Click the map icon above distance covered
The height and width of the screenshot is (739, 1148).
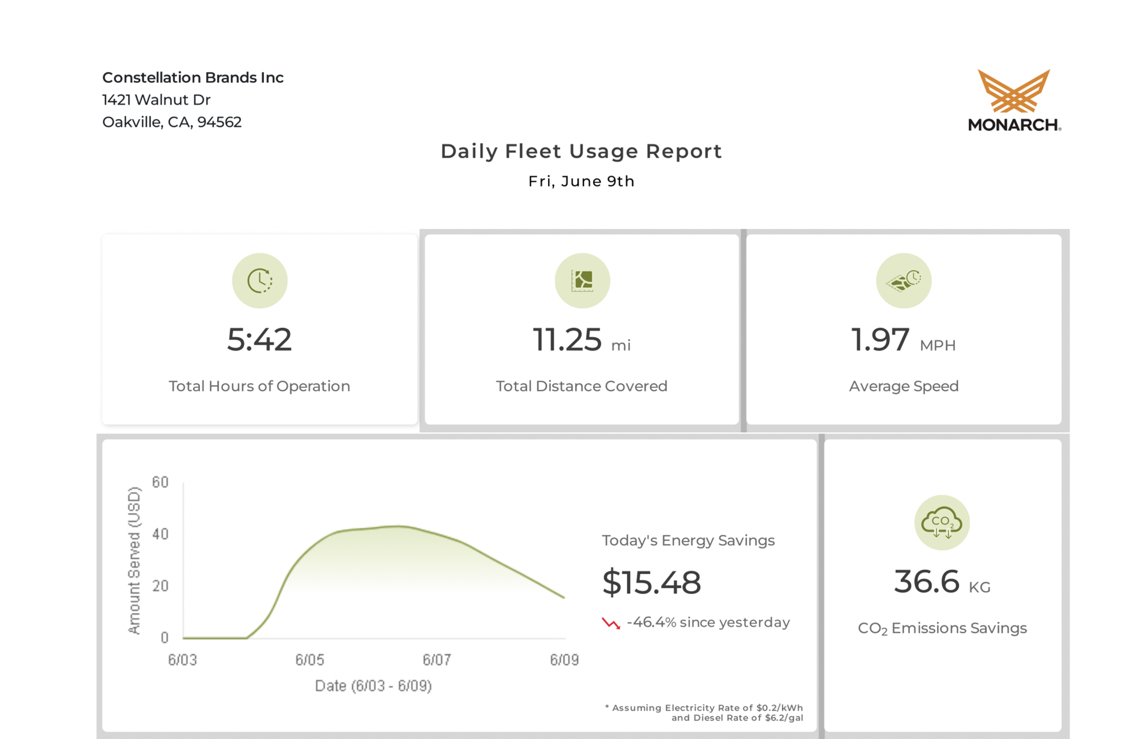pos(582,281)
